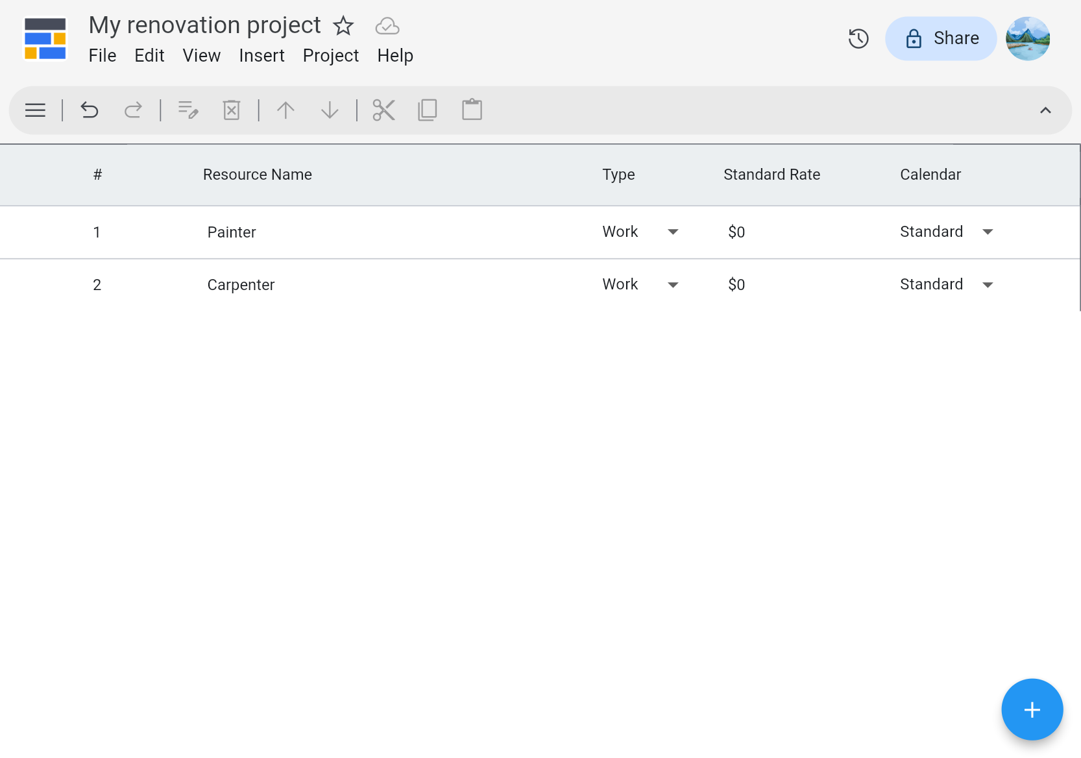Click the scissors cut icon

point(383,110)
